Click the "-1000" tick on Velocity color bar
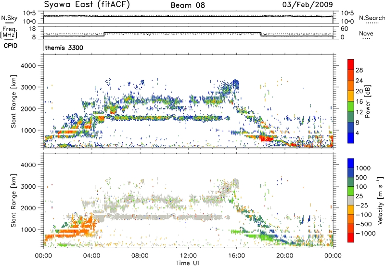Image resolution: width=385 pixels, height=266 pixels. 365,233
